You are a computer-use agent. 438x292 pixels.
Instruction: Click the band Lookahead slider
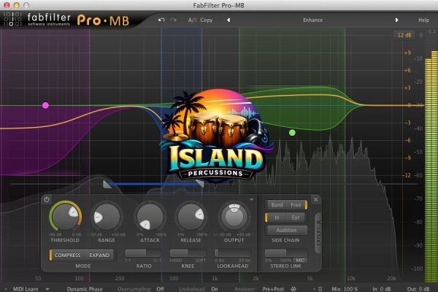(x=232, y=253)
